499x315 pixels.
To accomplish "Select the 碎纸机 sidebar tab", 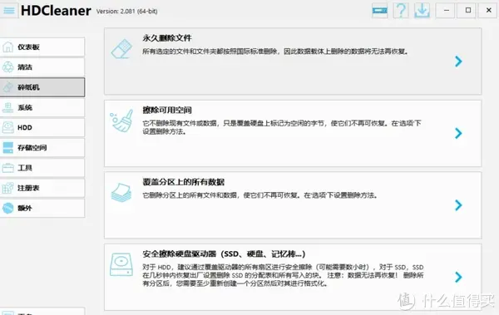I will pyautogui.click(x=42, y=87).
